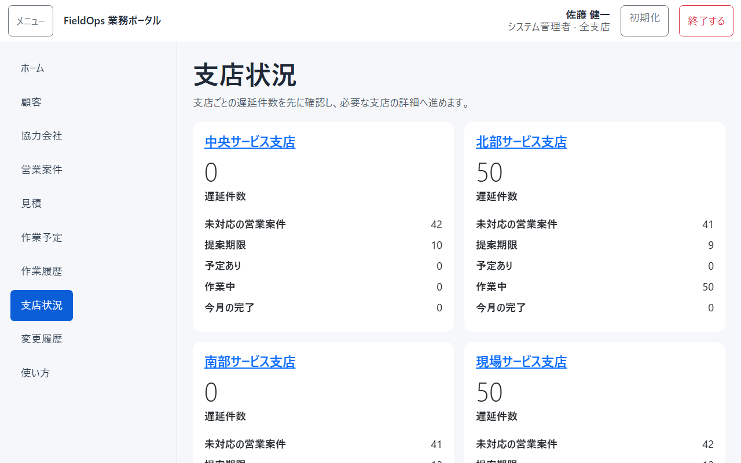Open 見積 in sidebar
Viewport: 741px width, 463px height.
click(31, 204)
